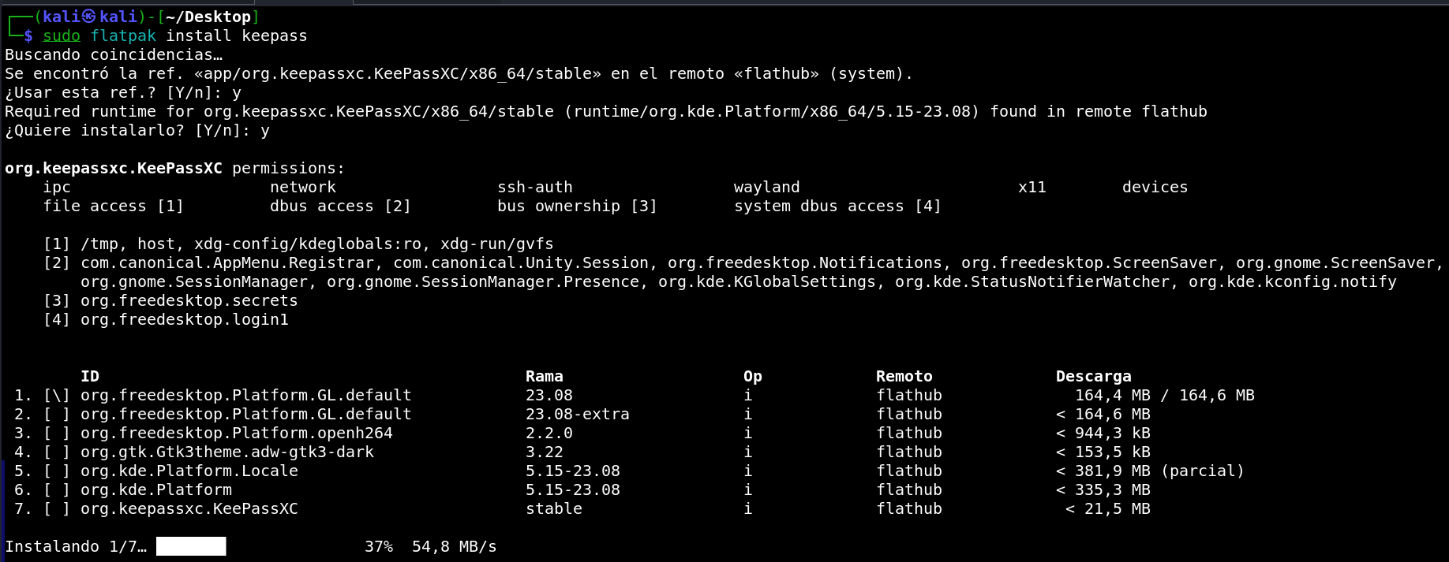Click the spinner '[\]' marker in row 1

coord(57,395)
